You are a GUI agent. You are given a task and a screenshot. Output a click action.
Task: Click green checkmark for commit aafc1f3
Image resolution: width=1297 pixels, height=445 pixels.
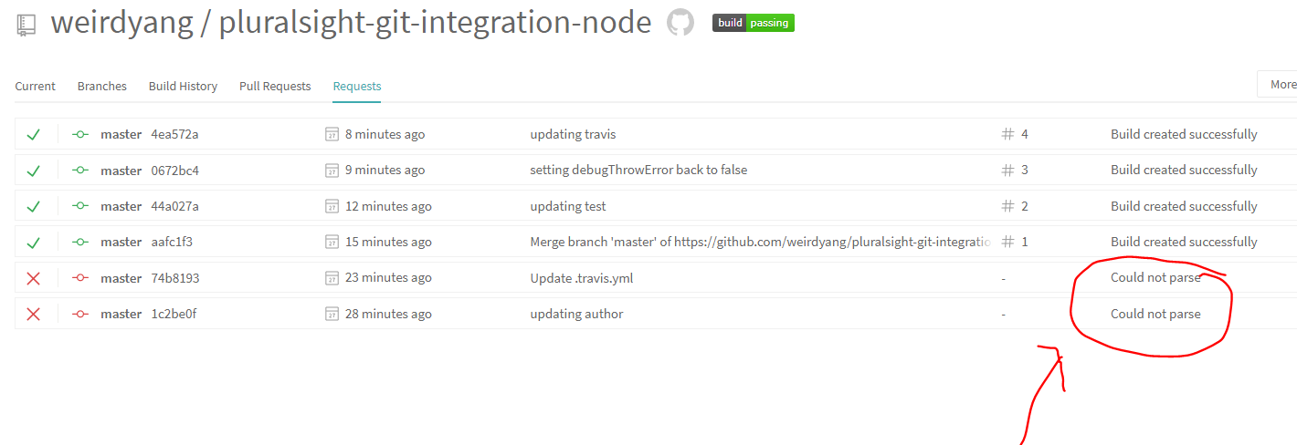[x=34, y=243]
